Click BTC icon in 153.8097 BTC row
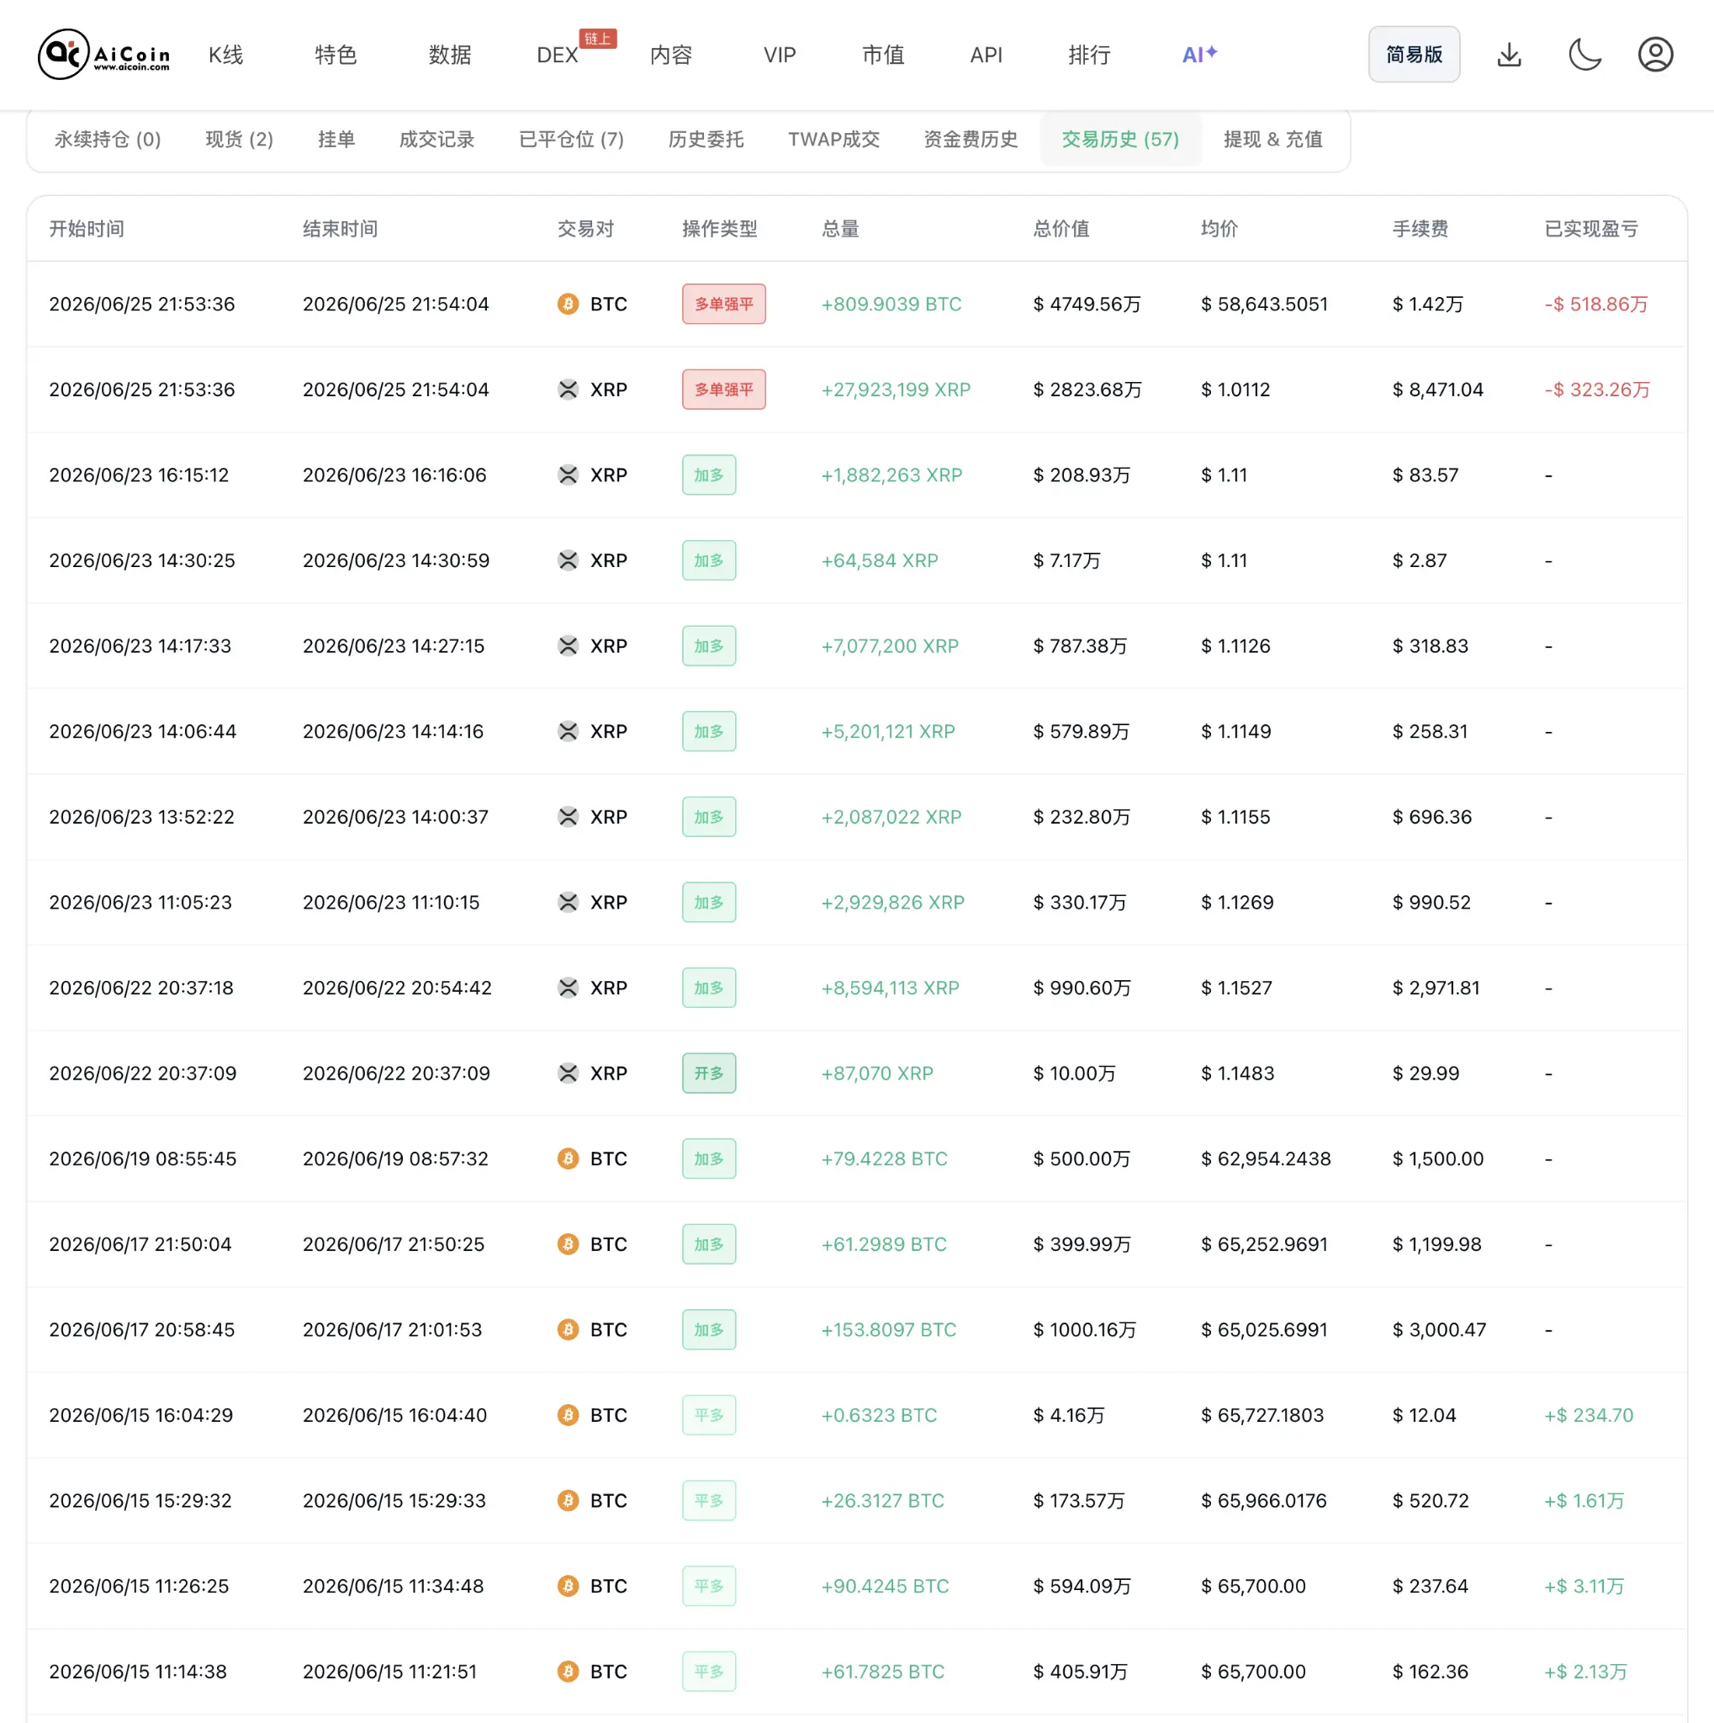The width and height of the screenshot is (1714, 1723). [568, 1330]
